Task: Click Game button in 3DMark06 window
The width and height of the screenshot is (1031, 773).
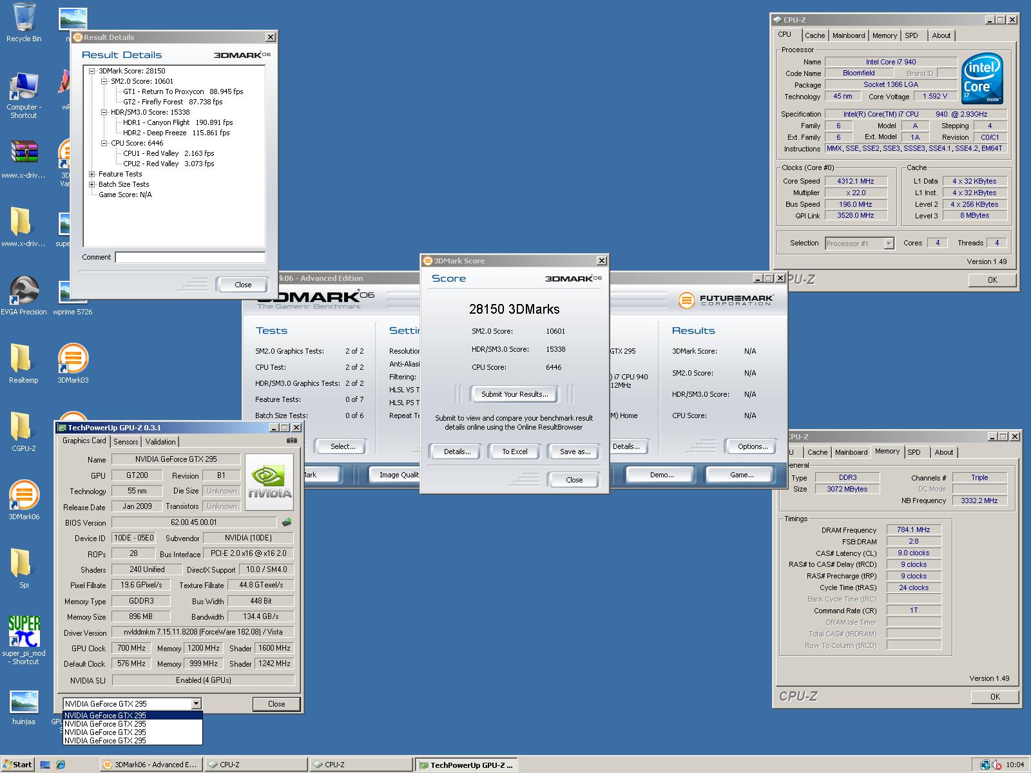Action: (x=742, y=475)
